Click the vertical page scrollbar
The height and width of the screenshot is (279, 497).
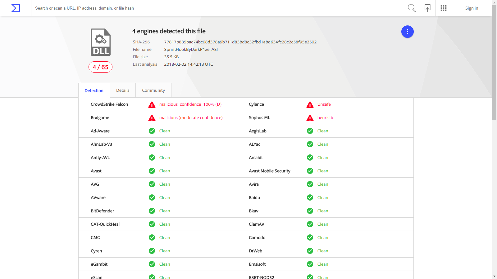point(494,62)
